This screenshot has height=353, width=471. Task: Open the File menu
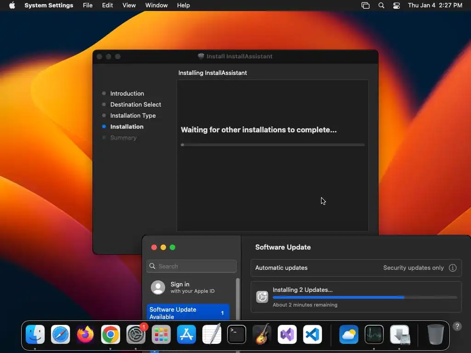tap(88, 6)
